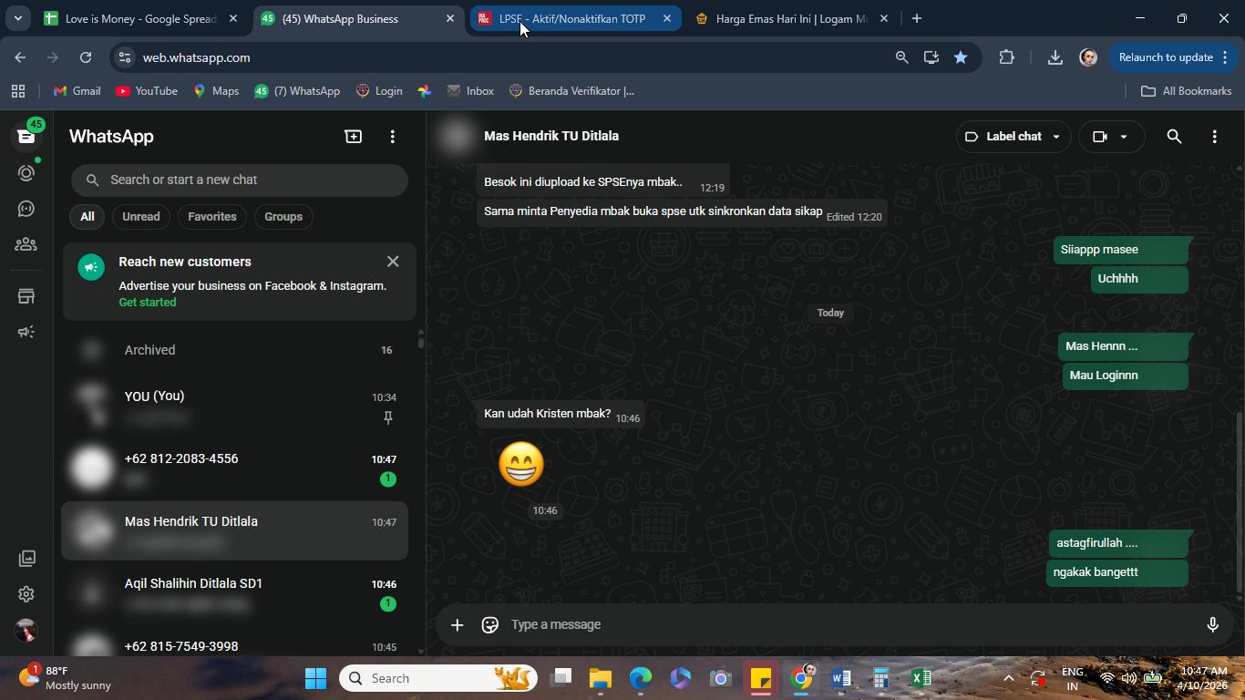
Task: Open WhatsApp Settings gear icon
Action: pos(26,594)
